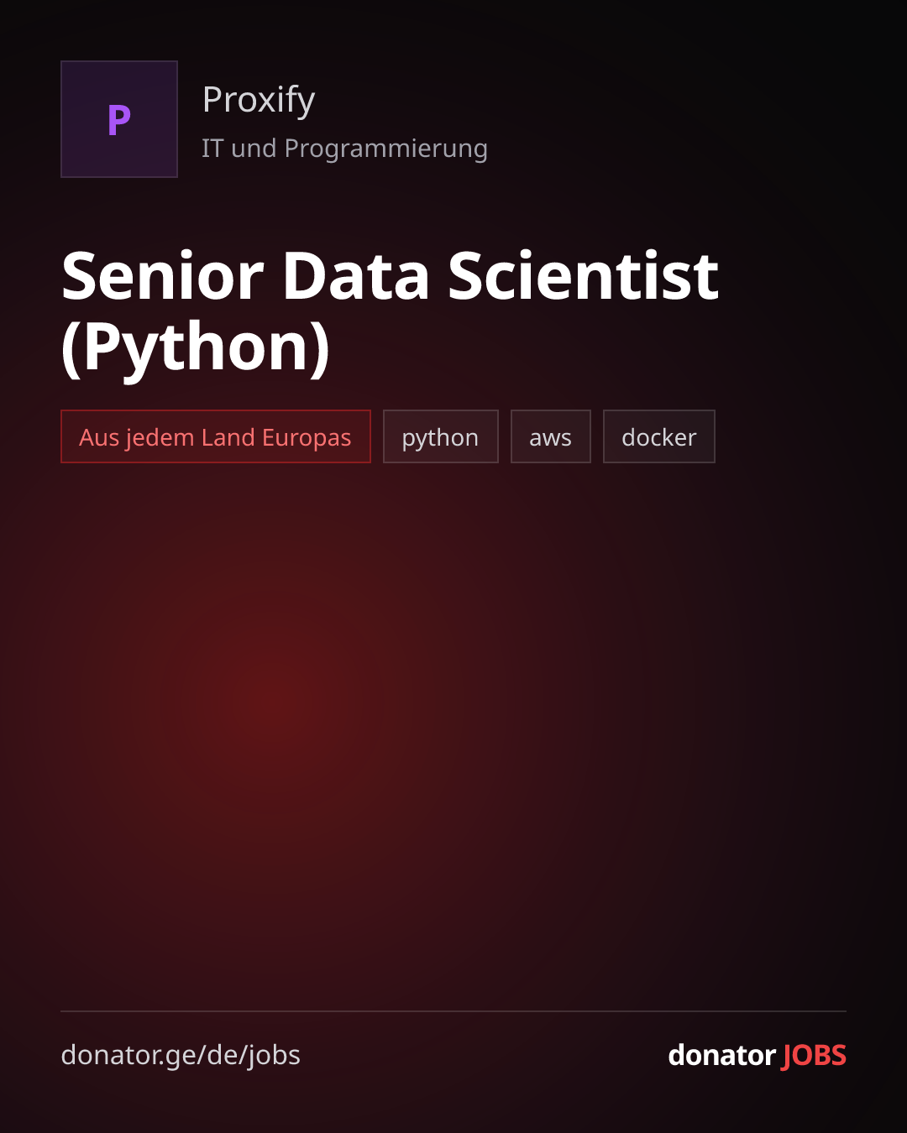The height and width of the screenshot is (1133, 907).
Task: Open the donator.ge/de/jobs link
Action: pos(181,1055)
